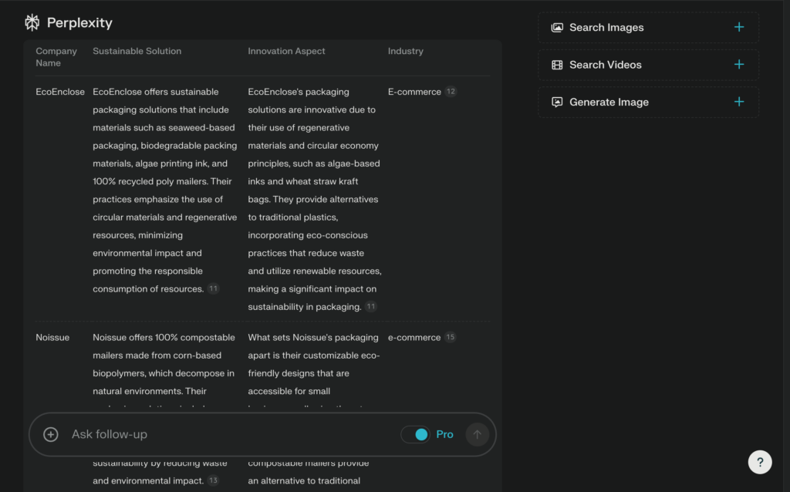This screenshot has width=790, height=492.
Task: Click the Sustainable Solution column header
Action: (137, 51)
